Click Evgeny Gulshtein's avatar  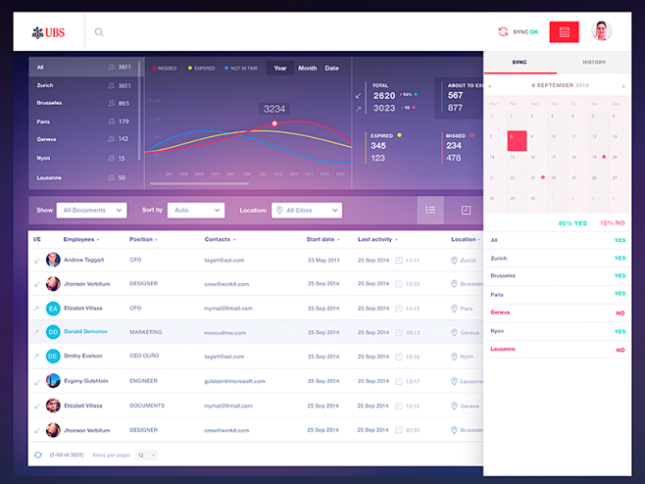(53, 381)
